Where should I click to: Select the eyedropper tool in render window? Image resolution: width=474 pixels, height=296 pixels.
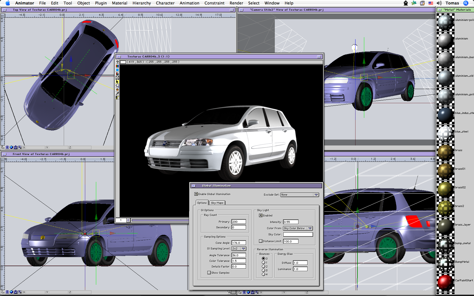tap(117, 93)
